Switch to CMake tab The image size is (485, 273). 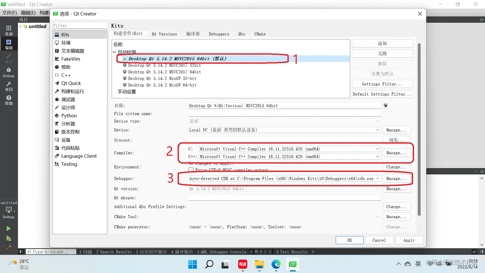[260, 34]
